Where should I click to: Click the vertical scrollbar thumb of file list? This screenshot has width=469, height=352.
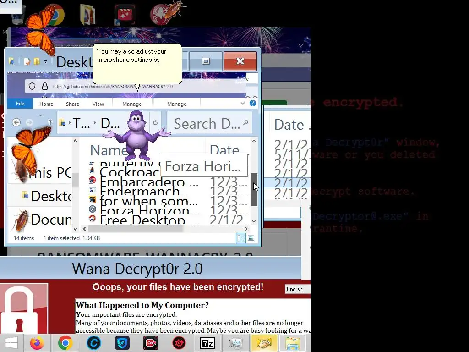[x=254, y=189]
